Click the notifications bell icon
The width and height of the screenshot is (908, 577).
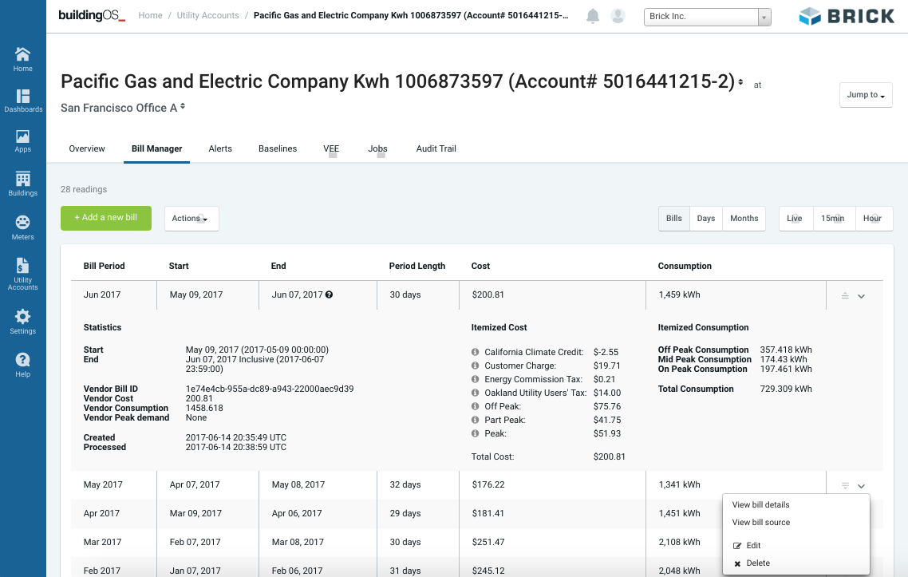[592, 16]
